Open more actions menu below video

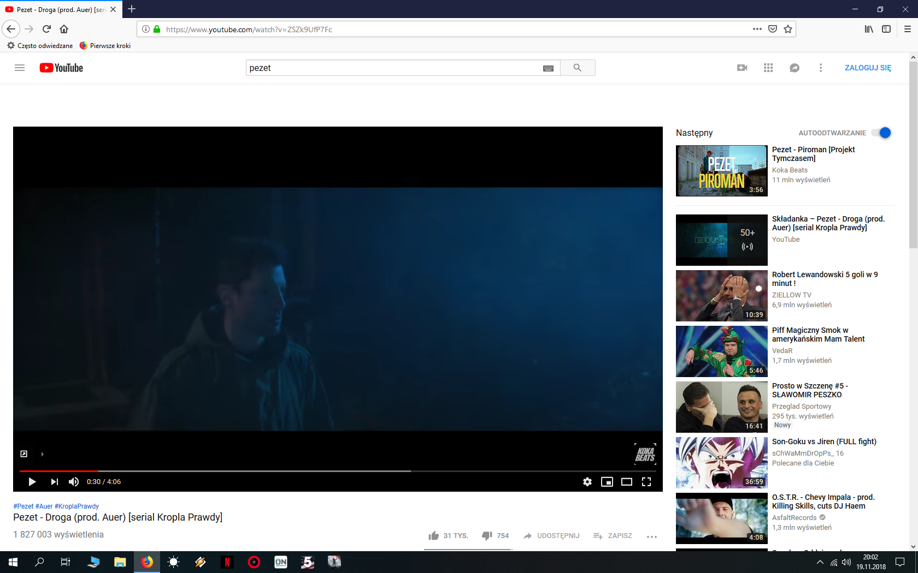click(x=652, y=536)
